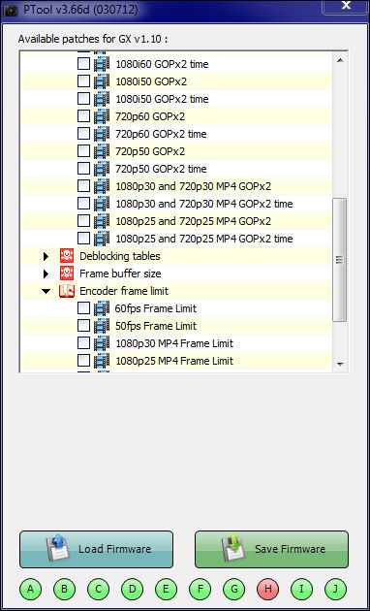Click the Load Firmware button

96,549
